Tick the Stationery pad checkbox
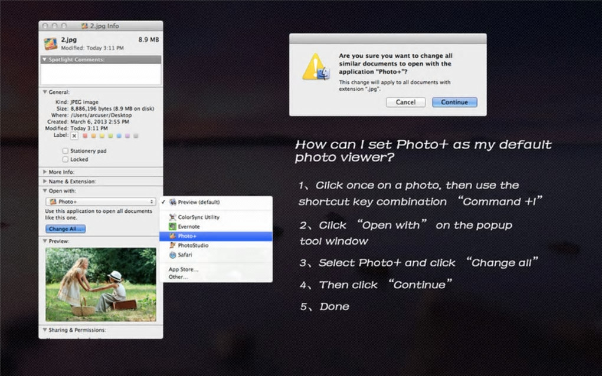The image size is (602, 376). pos(66,151)
